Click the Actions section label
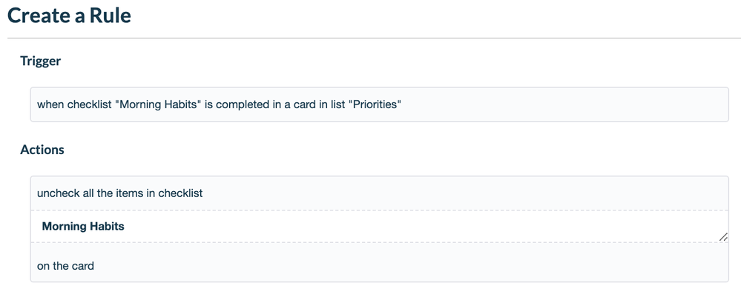Viewport: 741px width, 303px height. (42, 150)
